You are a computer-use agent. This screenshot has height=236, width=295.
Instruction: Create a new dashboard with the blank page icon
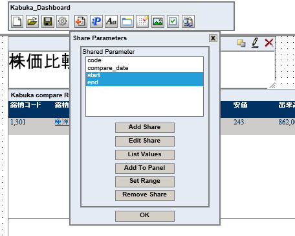(x=17, y=21)
